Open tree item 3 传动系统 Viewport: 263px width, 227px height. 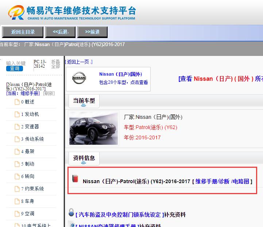pos(32,139)
